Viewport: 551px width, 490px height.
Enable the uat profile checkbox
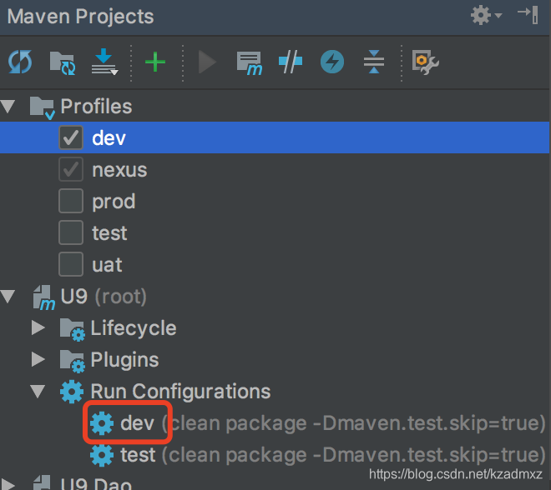point(71,264)
